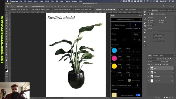
Task: Lock layer position icon in Layers panel
Action: point(156,65)
